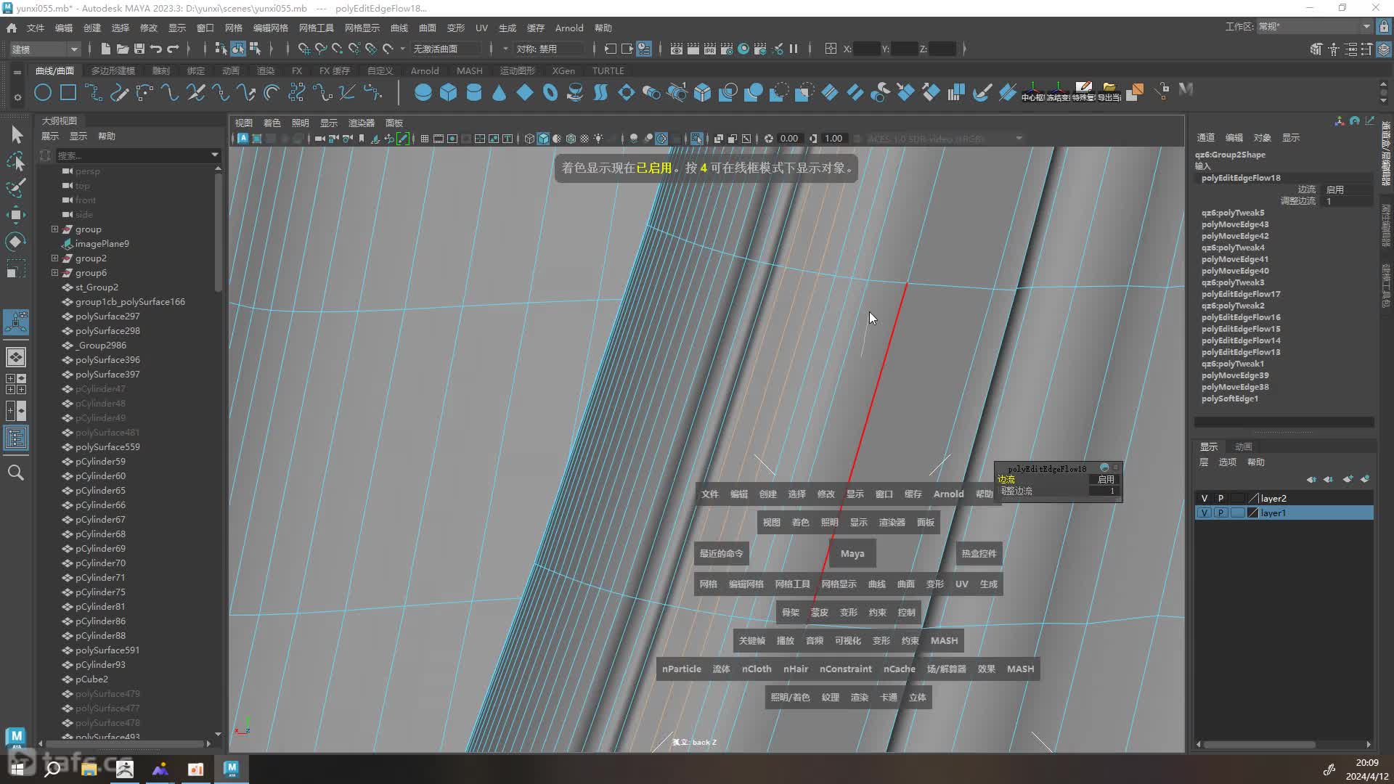
Task: Activate the pencil curve tool icon
Action: (x=119, y=92)
